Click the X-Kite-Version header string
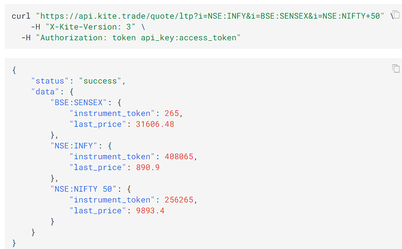Image resolution: width=402 pixels, height=249 pixels. [90, 27]
